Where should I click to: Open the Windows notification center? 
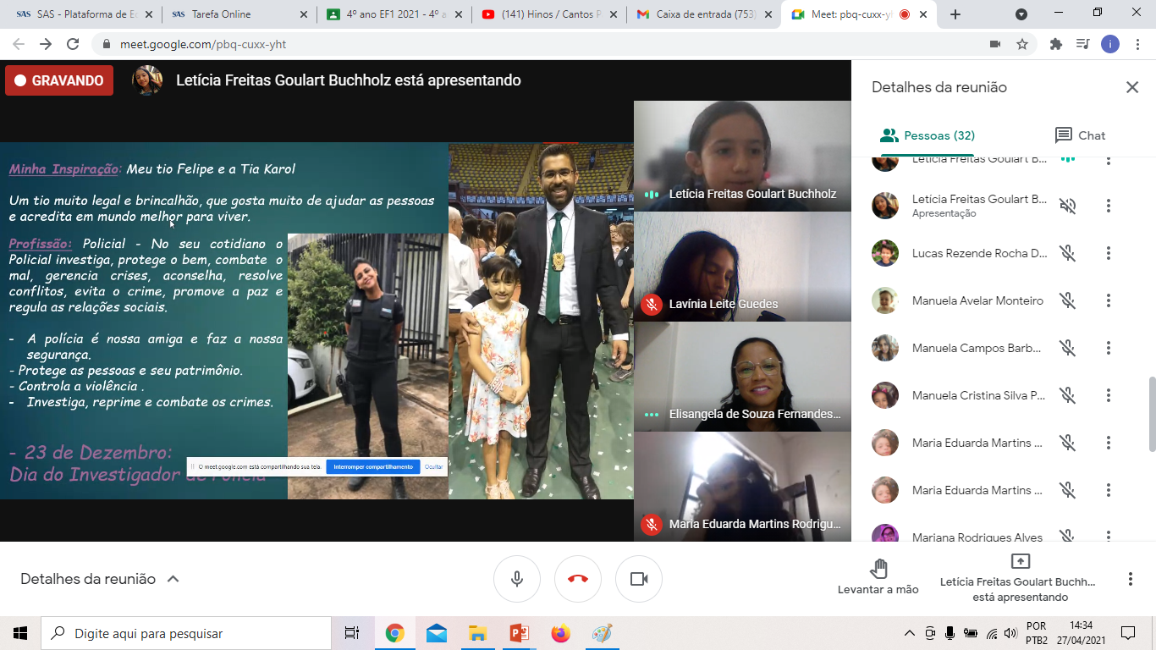pyautogui.click(x=1128, y=633)
